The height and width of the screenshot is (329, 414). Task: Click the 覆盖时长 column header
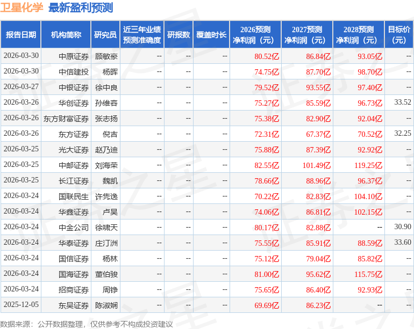(x=211, y=35)
